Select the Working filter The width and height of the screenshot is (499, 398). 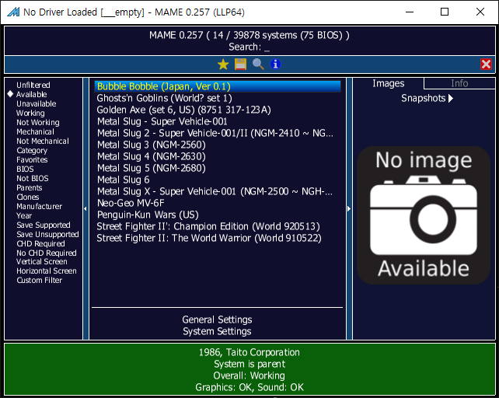30,113
